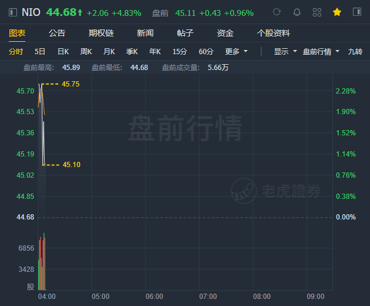Open price alert bell icon
This screenshot has width=370, height=306.
click(297, 12)
